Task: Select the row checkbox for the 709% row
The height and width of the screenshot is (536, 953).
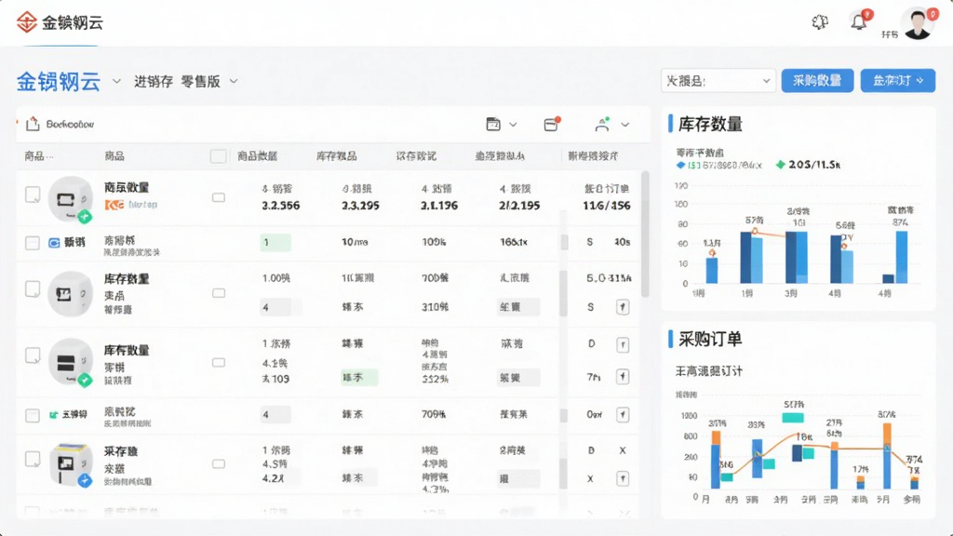Action: click(33, 415)
